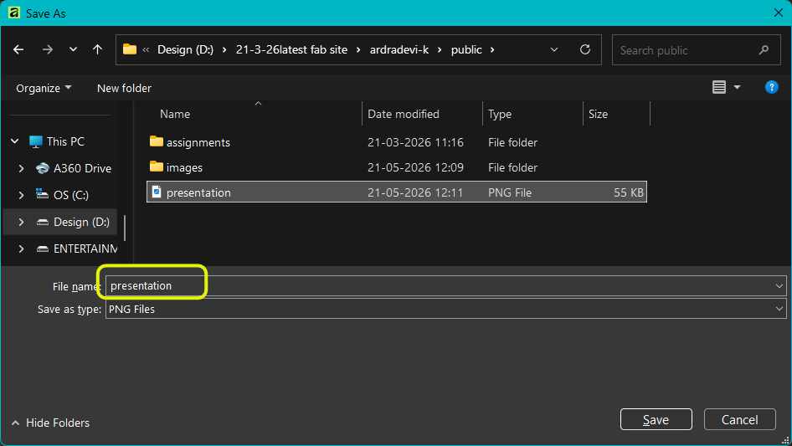Click the 21-03-2026 11:16 date cell
Viewport: 792px width, 446px height.
415,142
